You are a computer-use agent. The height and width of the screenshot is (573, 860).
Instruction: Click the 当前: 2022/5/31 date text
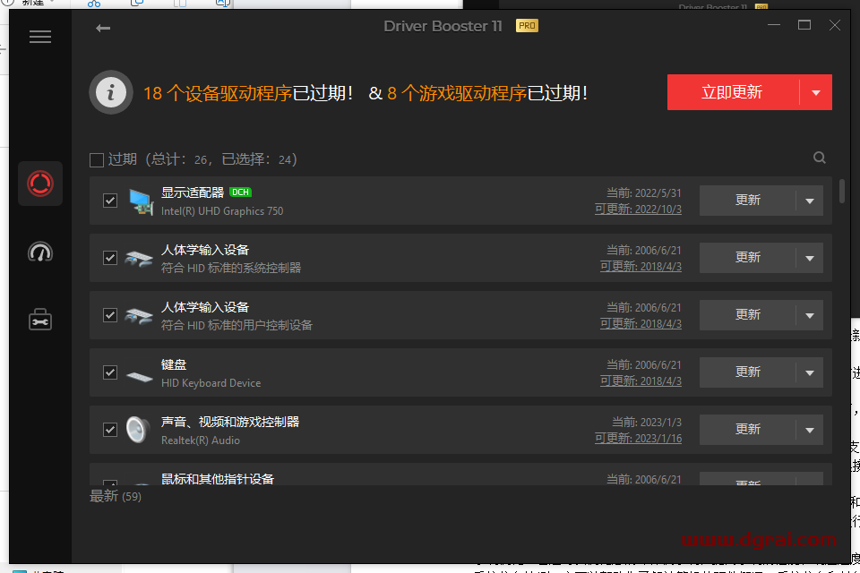pos(644,193)
